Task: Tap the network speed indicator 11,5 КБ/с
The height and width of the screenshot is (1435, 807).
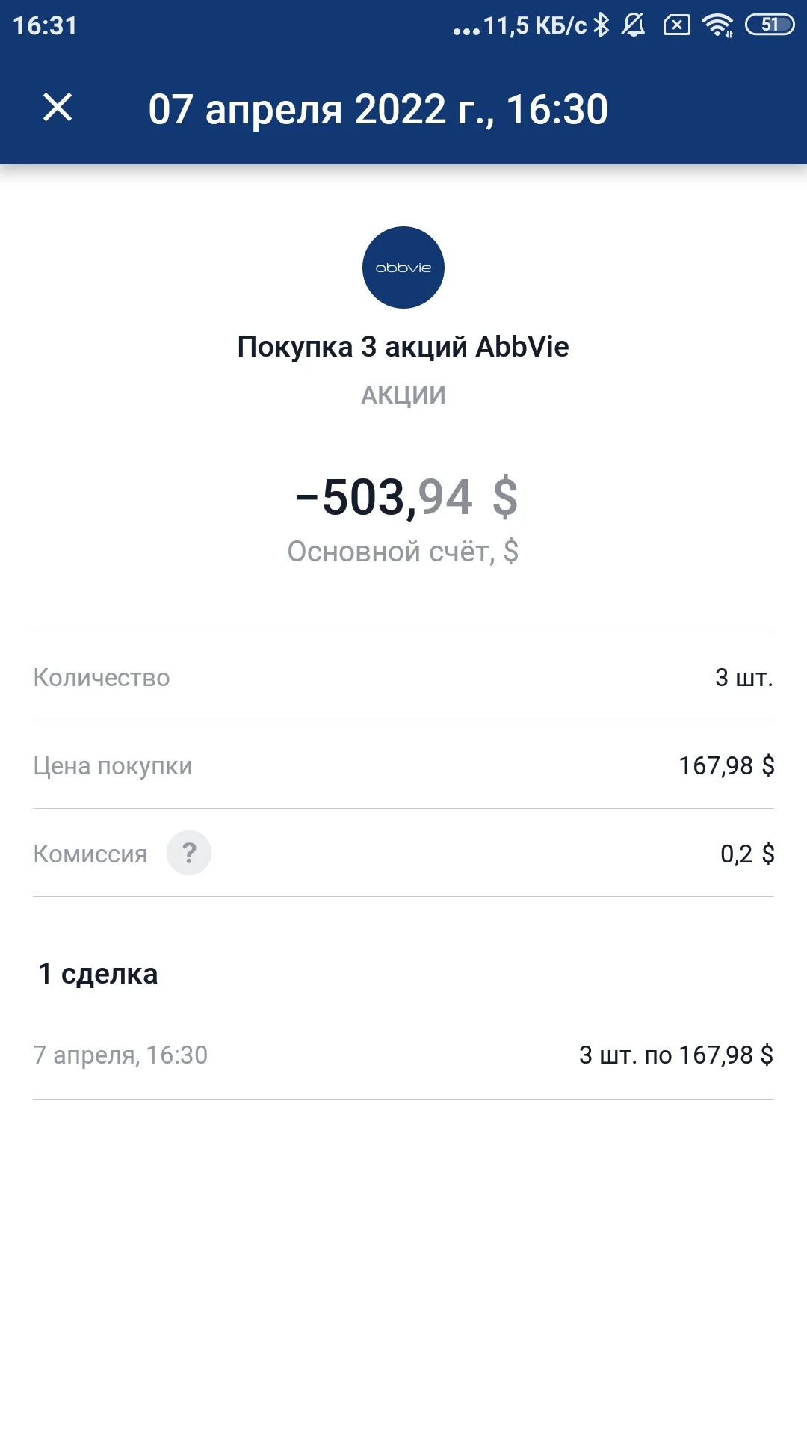Action: (534, 26)
